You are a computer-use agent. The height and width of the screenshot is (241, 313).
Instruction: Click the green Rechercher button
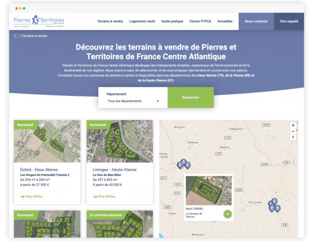(191, 97)
